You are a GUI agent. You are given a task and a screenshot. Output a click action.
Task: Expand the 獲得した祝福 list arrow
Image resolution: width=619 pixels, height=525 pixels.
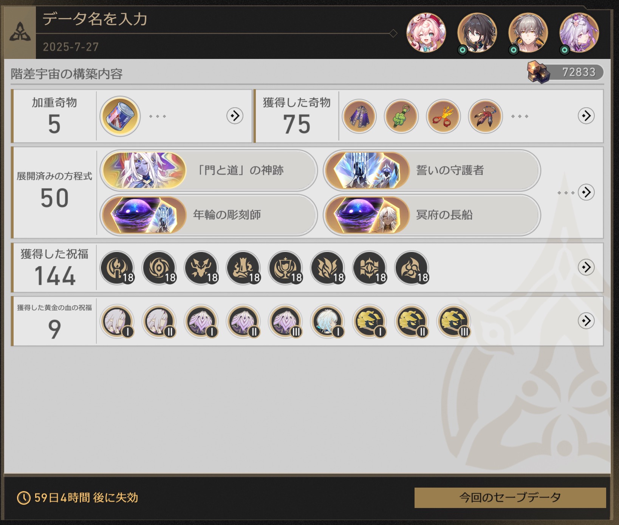pyautogui.click(x=586, y=267)
